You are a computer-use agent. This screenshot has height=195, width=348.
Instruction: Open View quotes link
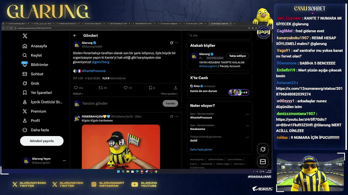(x=169, y=94)
